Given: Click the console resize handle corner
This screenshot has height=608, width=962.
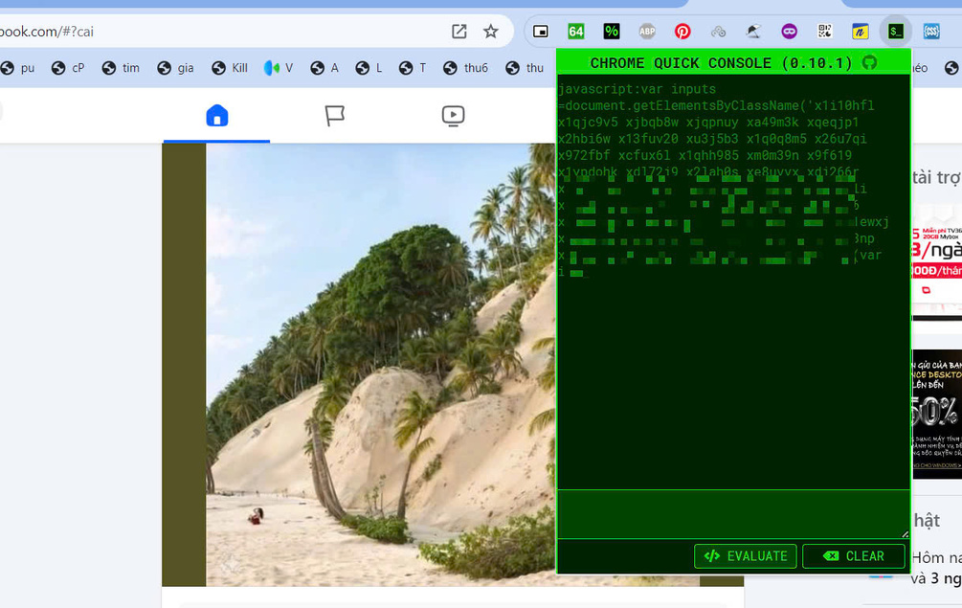Looking at the screenshot, I should 905,534.
